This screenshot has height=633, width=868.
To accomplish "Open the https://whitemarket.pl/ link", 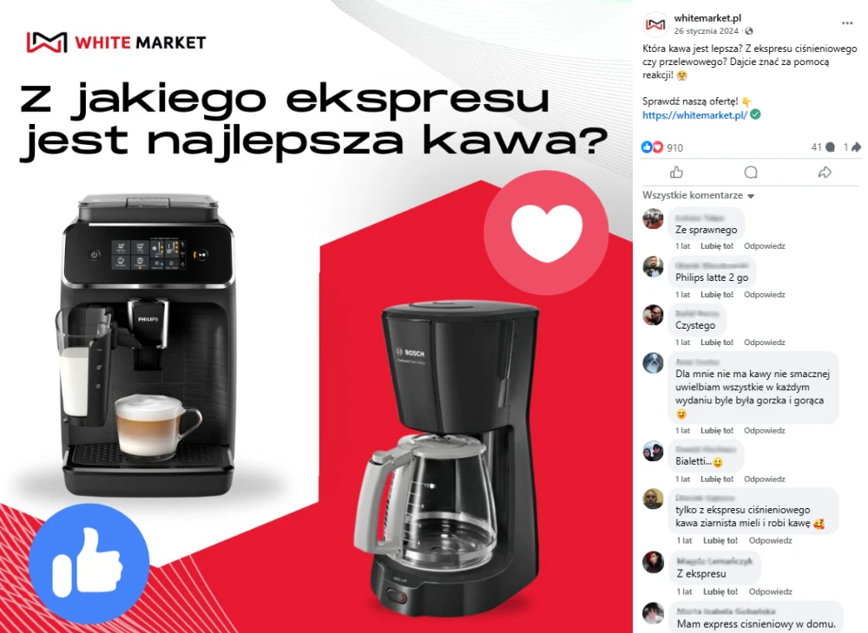I will coord(694,115).
